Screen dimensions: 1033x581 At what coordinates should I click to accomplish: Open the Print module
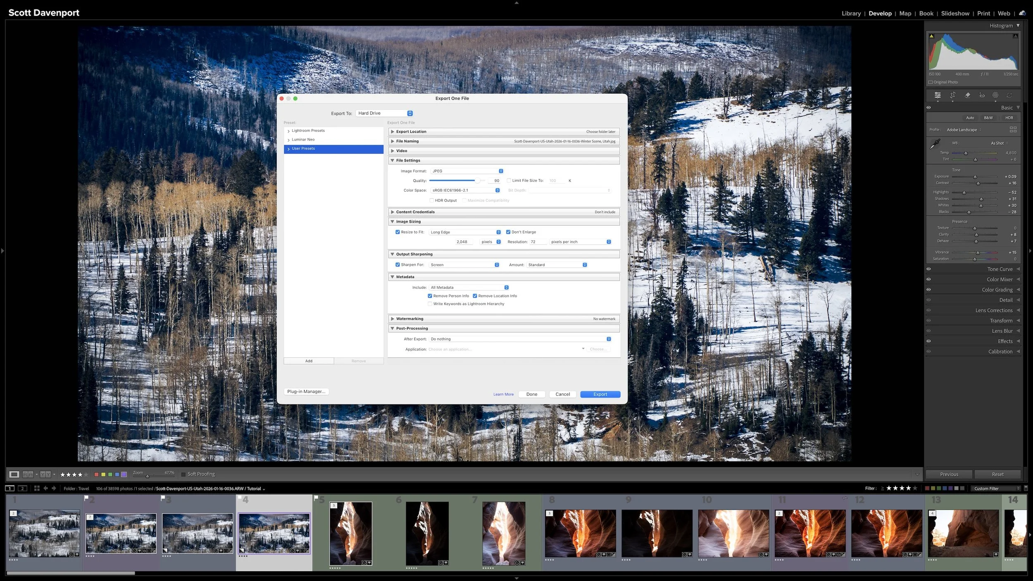pyautogui.click(x=983, y=14)
